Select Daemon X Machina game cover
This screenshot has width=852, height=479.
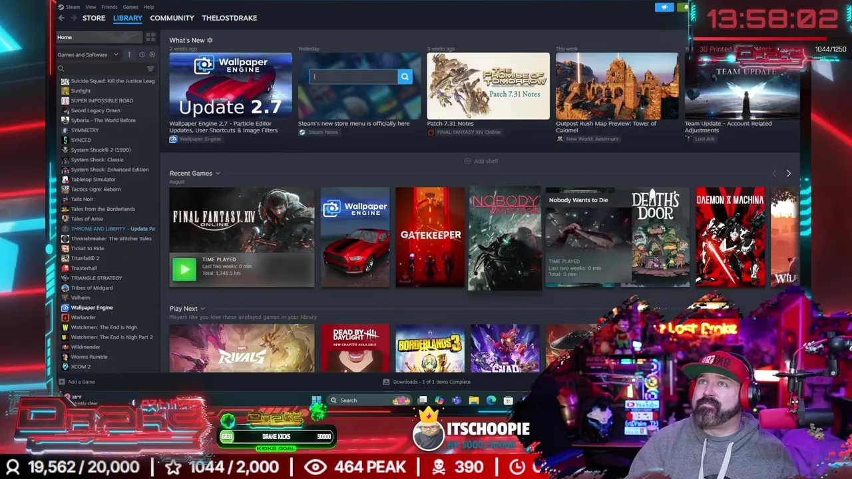click(730, 237)
